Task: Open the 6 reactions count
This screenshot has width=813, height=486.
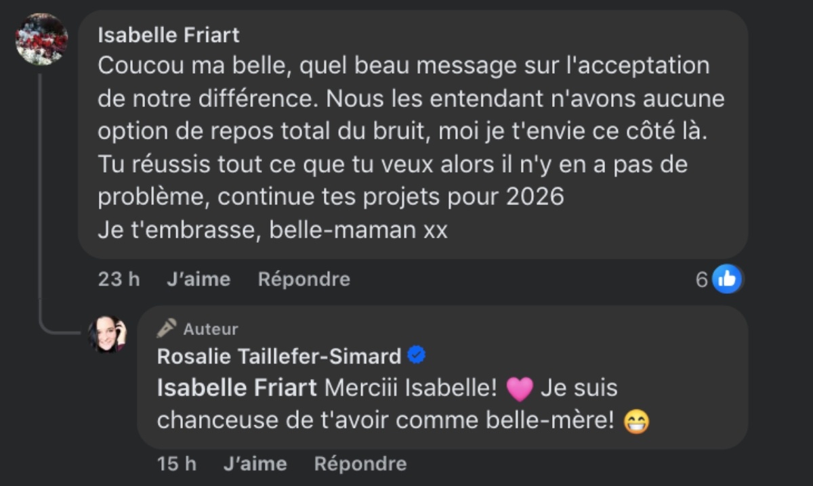Action: (702, 279)
